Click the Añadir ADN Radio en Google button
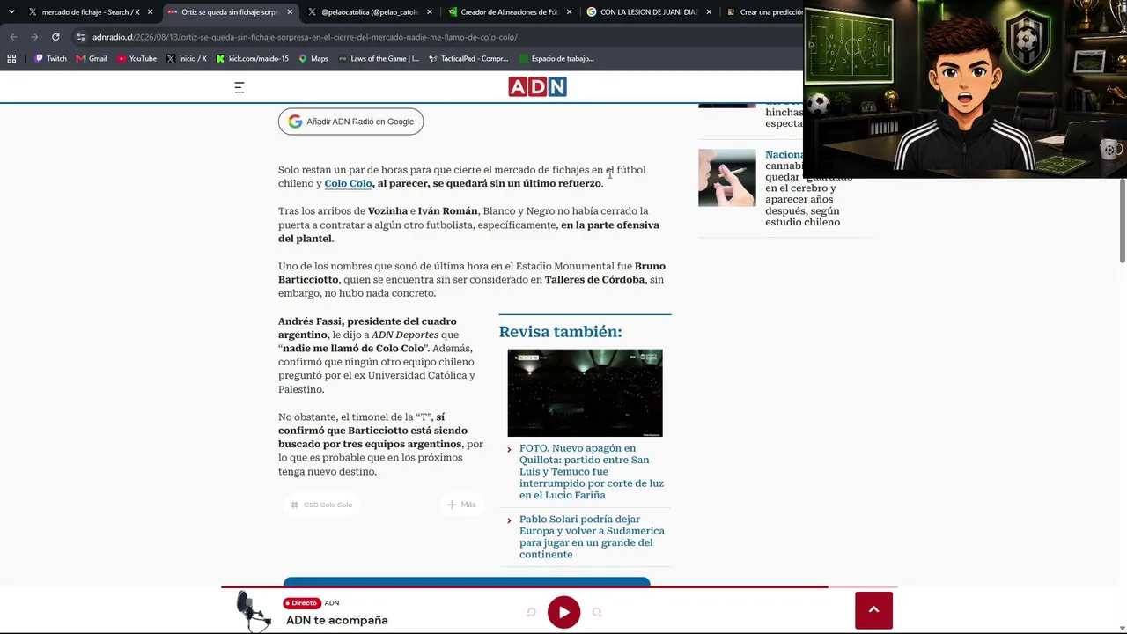Screen dimensions: 1127x634 pos(350,122)
